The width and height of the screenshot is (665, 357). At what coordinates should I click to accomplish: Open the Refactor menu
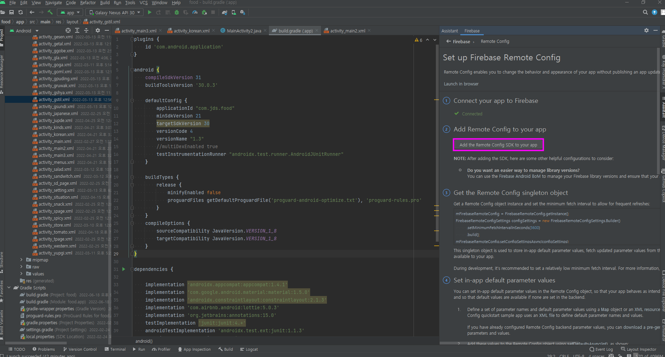pos(88,3)
